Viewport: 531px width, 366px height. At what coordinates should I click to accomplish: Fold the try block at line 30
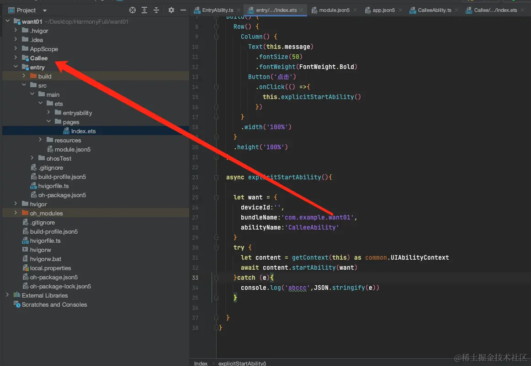click(217, 247)
